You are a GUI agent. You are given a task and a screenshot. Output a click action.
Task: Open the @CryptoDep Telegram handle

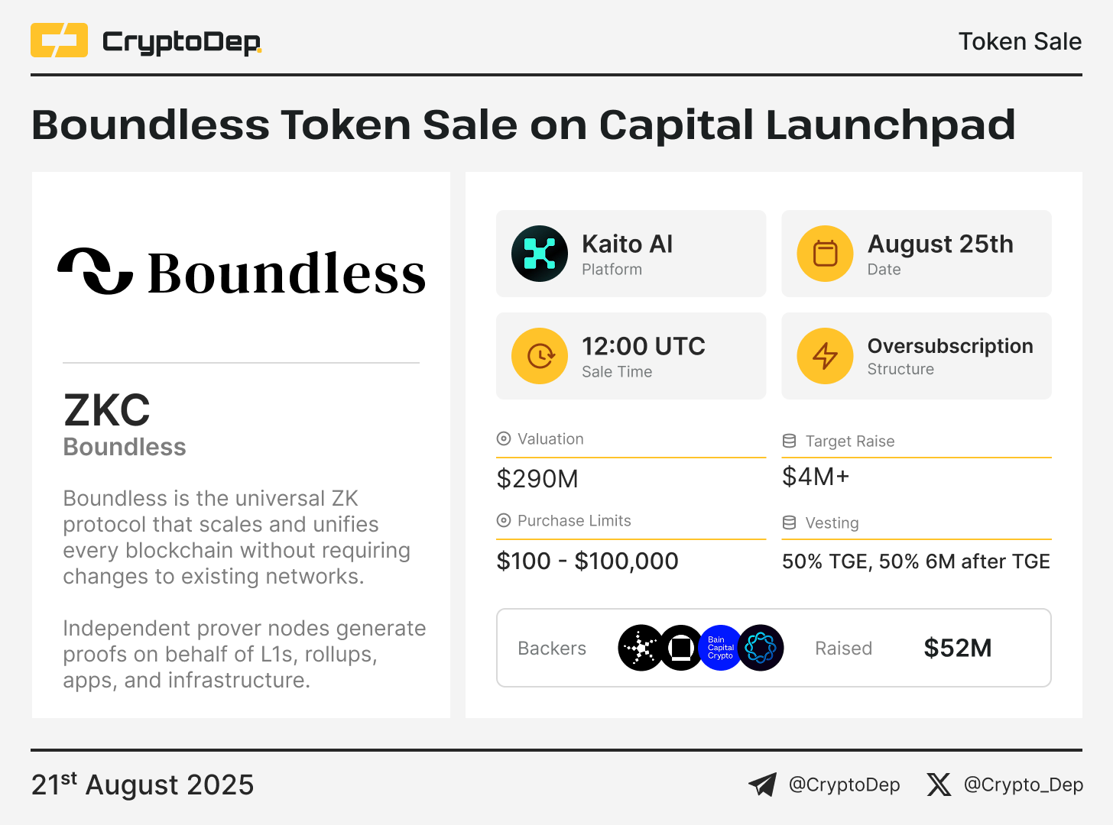(x=844, y=785)
